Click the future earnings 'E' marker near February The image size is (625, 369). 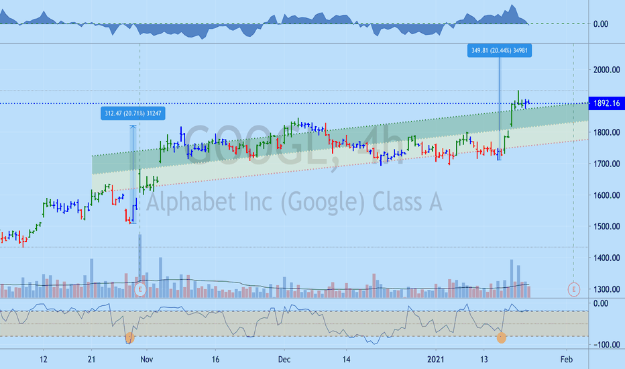tap(573, 290)
